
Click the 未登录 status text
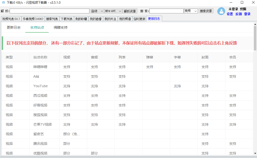click(233, 9)
